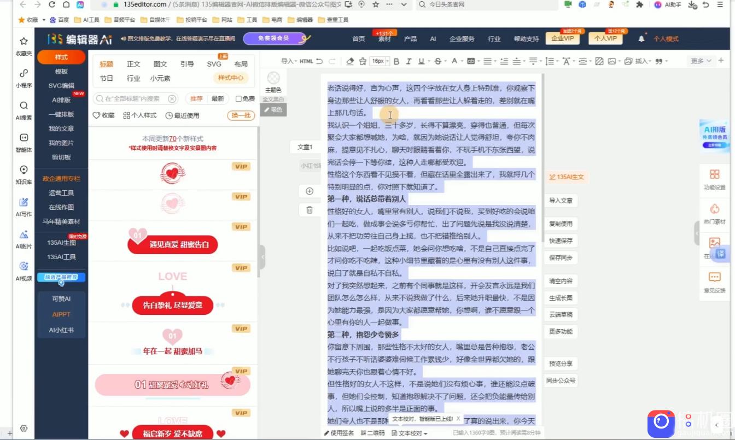
Task: Toggle italic formatting
Action: [x=409, y=61]
